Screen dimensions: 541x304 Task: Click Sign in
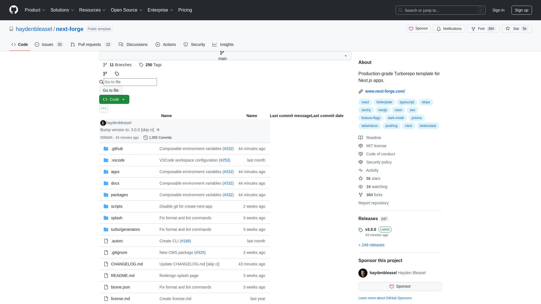point(498,10)
